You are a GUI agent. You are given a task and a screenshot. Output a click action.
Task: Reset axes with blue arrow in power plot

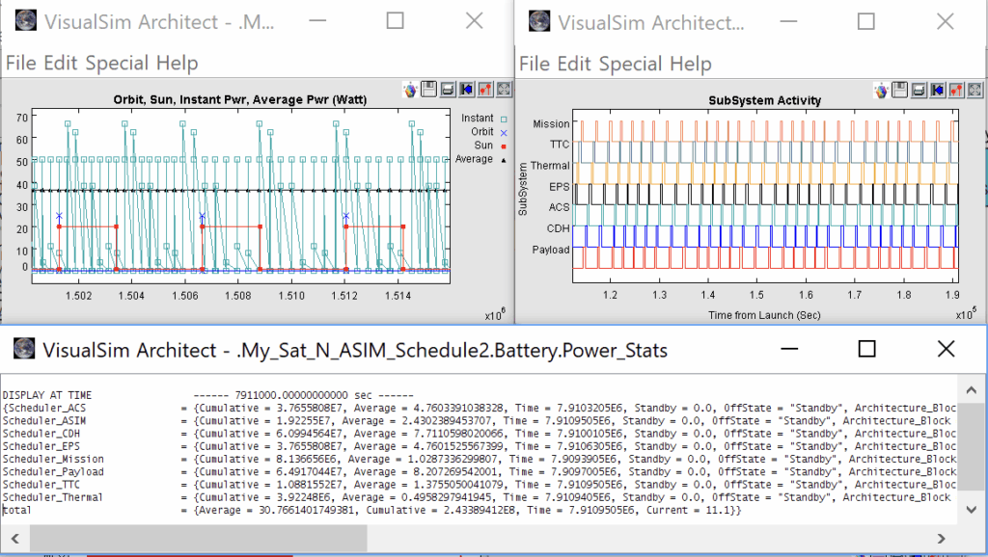(x=466, y=89)
